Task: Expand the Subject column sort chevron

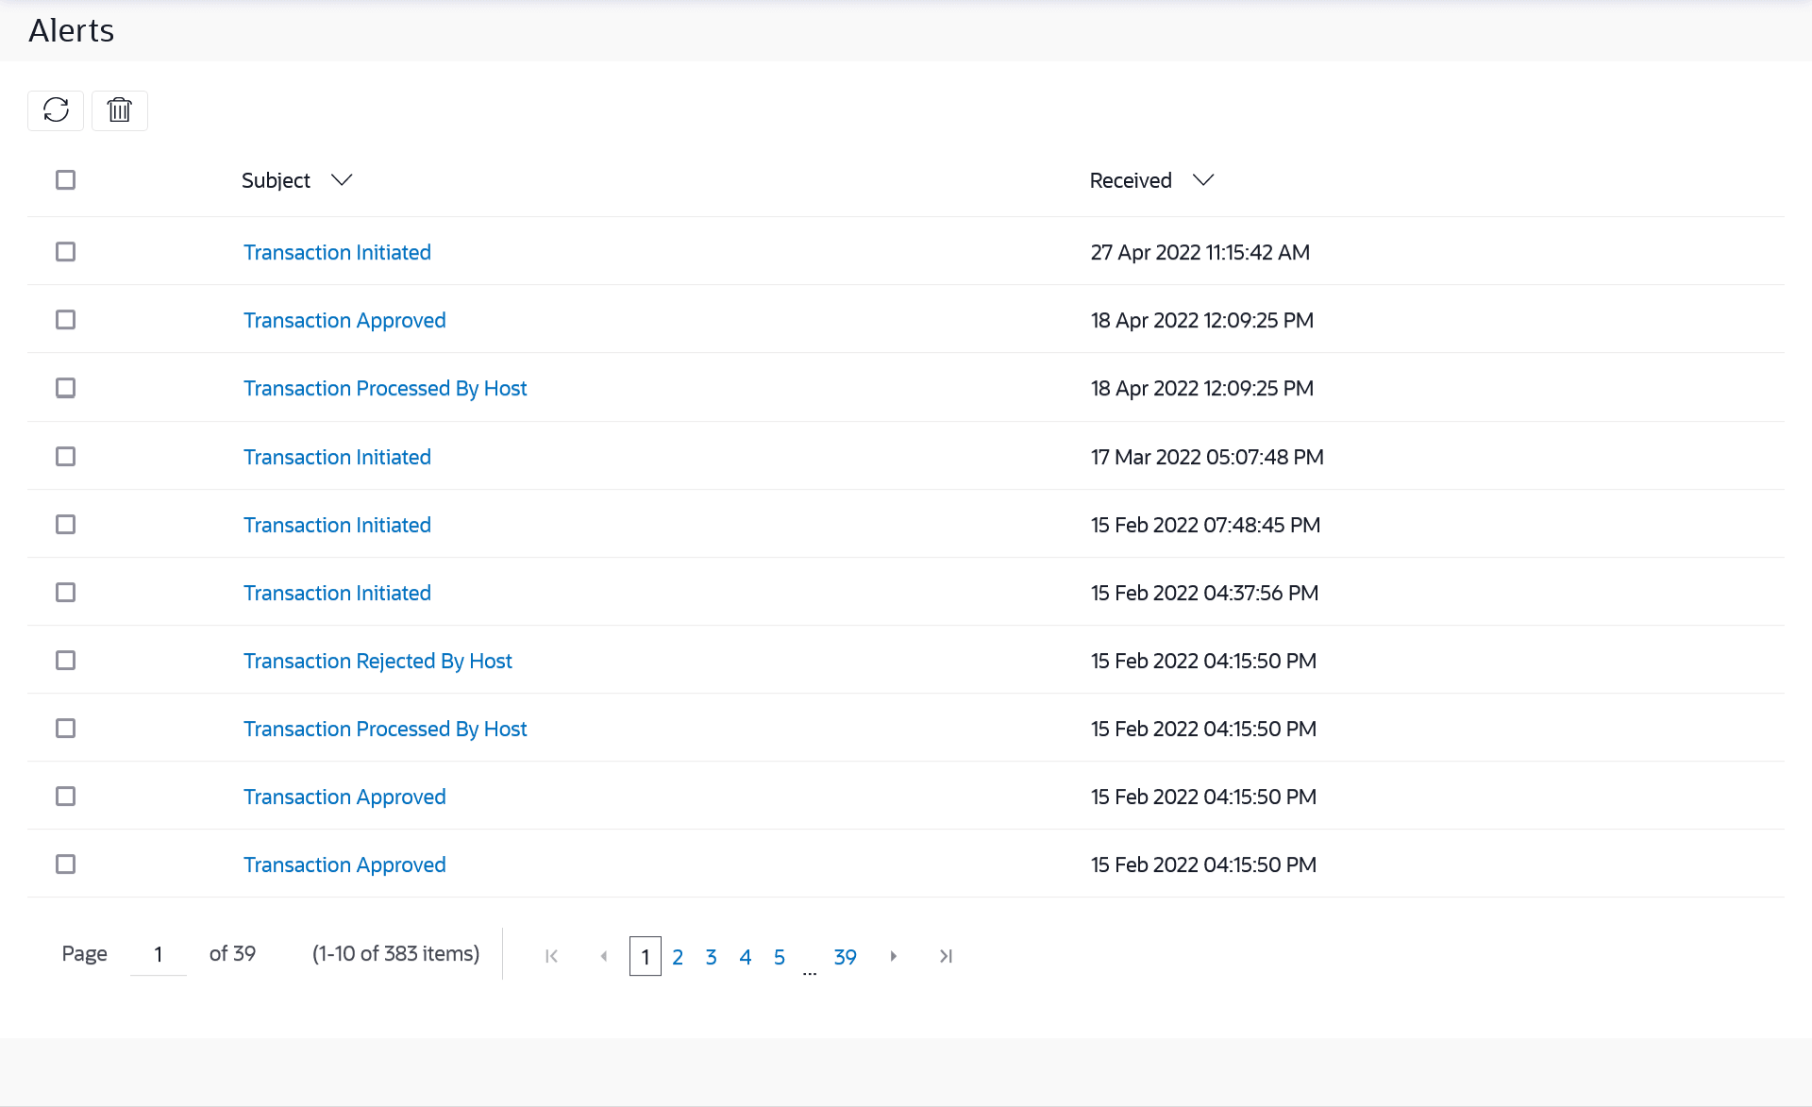Action: point(342,180)
